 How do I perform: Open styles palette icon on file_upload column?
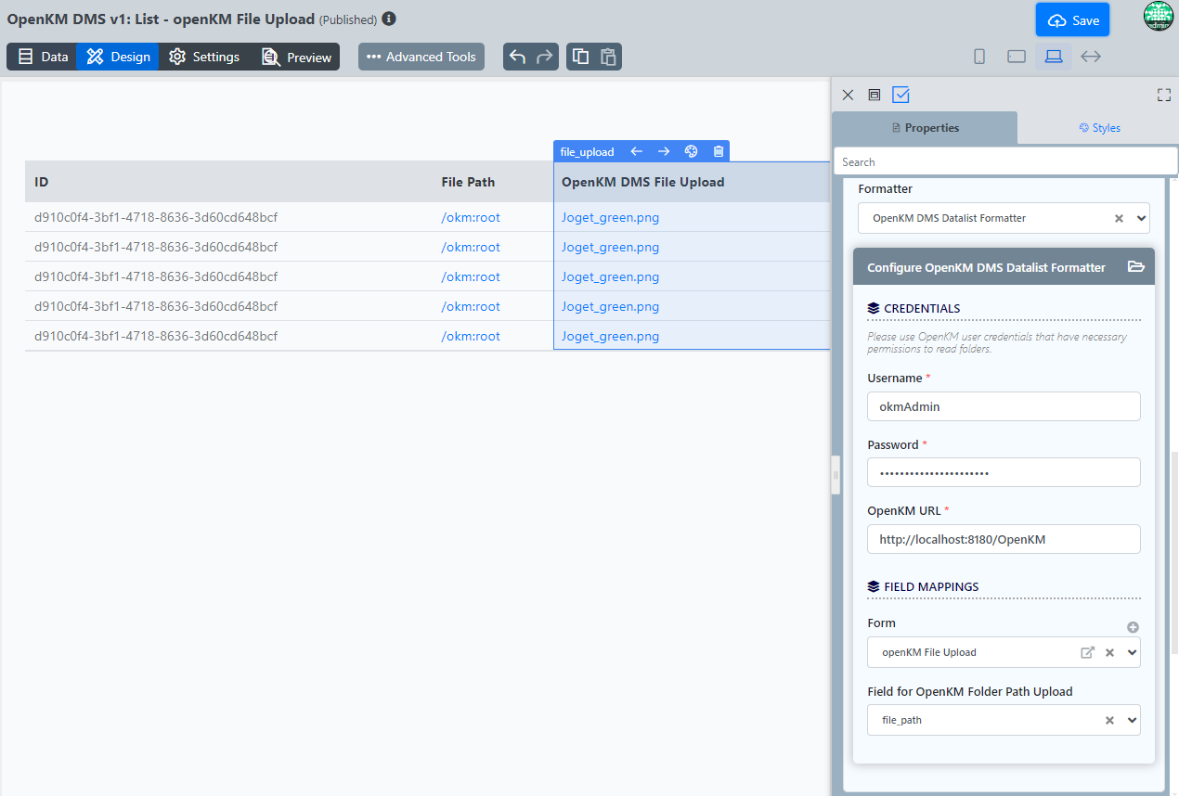(691, 151)
